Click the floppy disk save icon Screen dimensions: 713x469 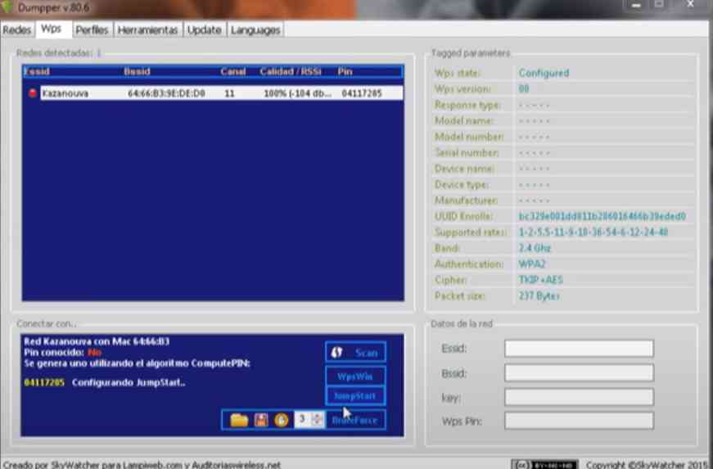[x=261, y=419]
